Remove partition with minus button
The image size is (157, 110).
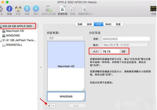click(x=53, y=106)
